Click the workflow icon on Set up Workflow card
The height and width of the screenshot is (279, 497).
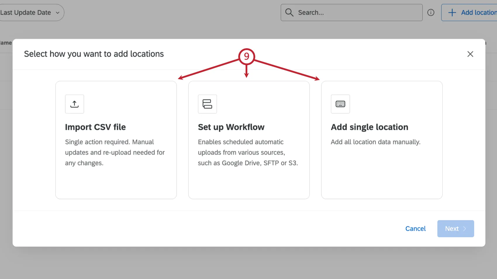pyautogui.click(x=207, y=104)
